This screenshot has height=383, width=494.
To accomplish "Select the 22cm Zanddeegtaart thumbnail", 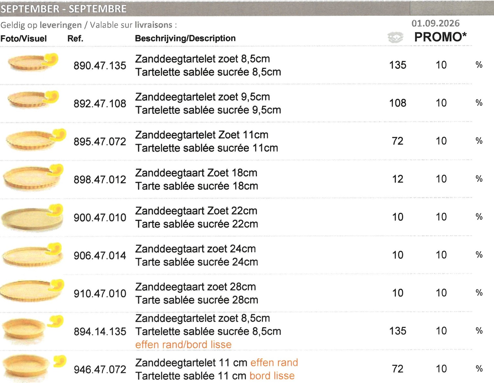I will 32,217.
